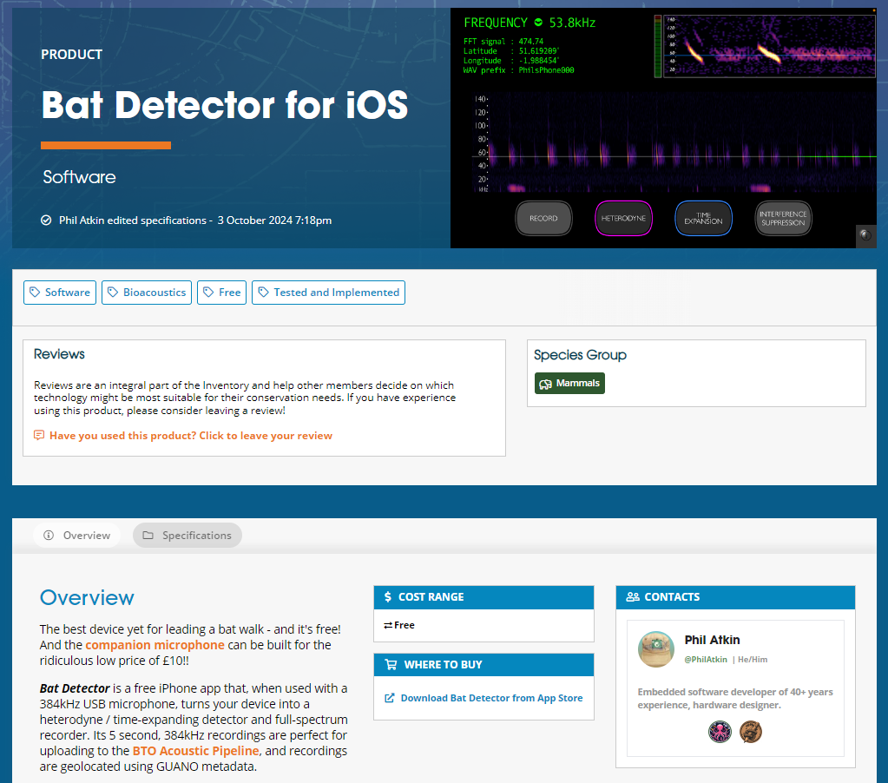Click the brown dragon badge icon
This screenshot has width=888, height=783.
(x=750, y=732)
